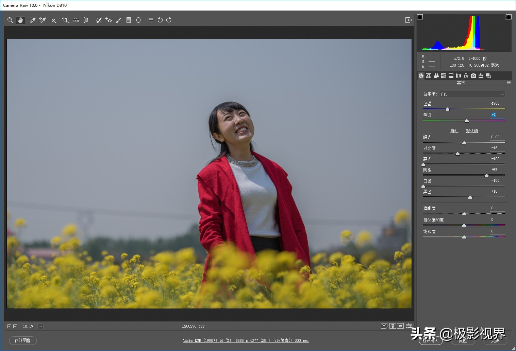
Task: Click the 清晰度 clarity slider handle
Action: 464,214
